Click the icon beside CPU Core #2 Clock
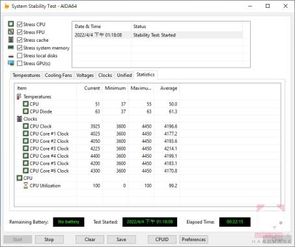This screenshot has width=295, height=247. tap(26, 141)
